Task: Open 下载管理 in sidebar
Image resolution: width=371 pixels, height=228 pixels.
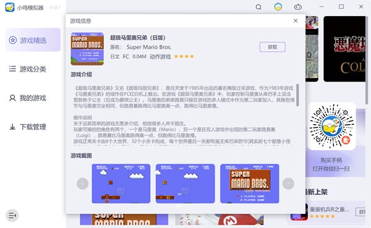Action: 33,127
